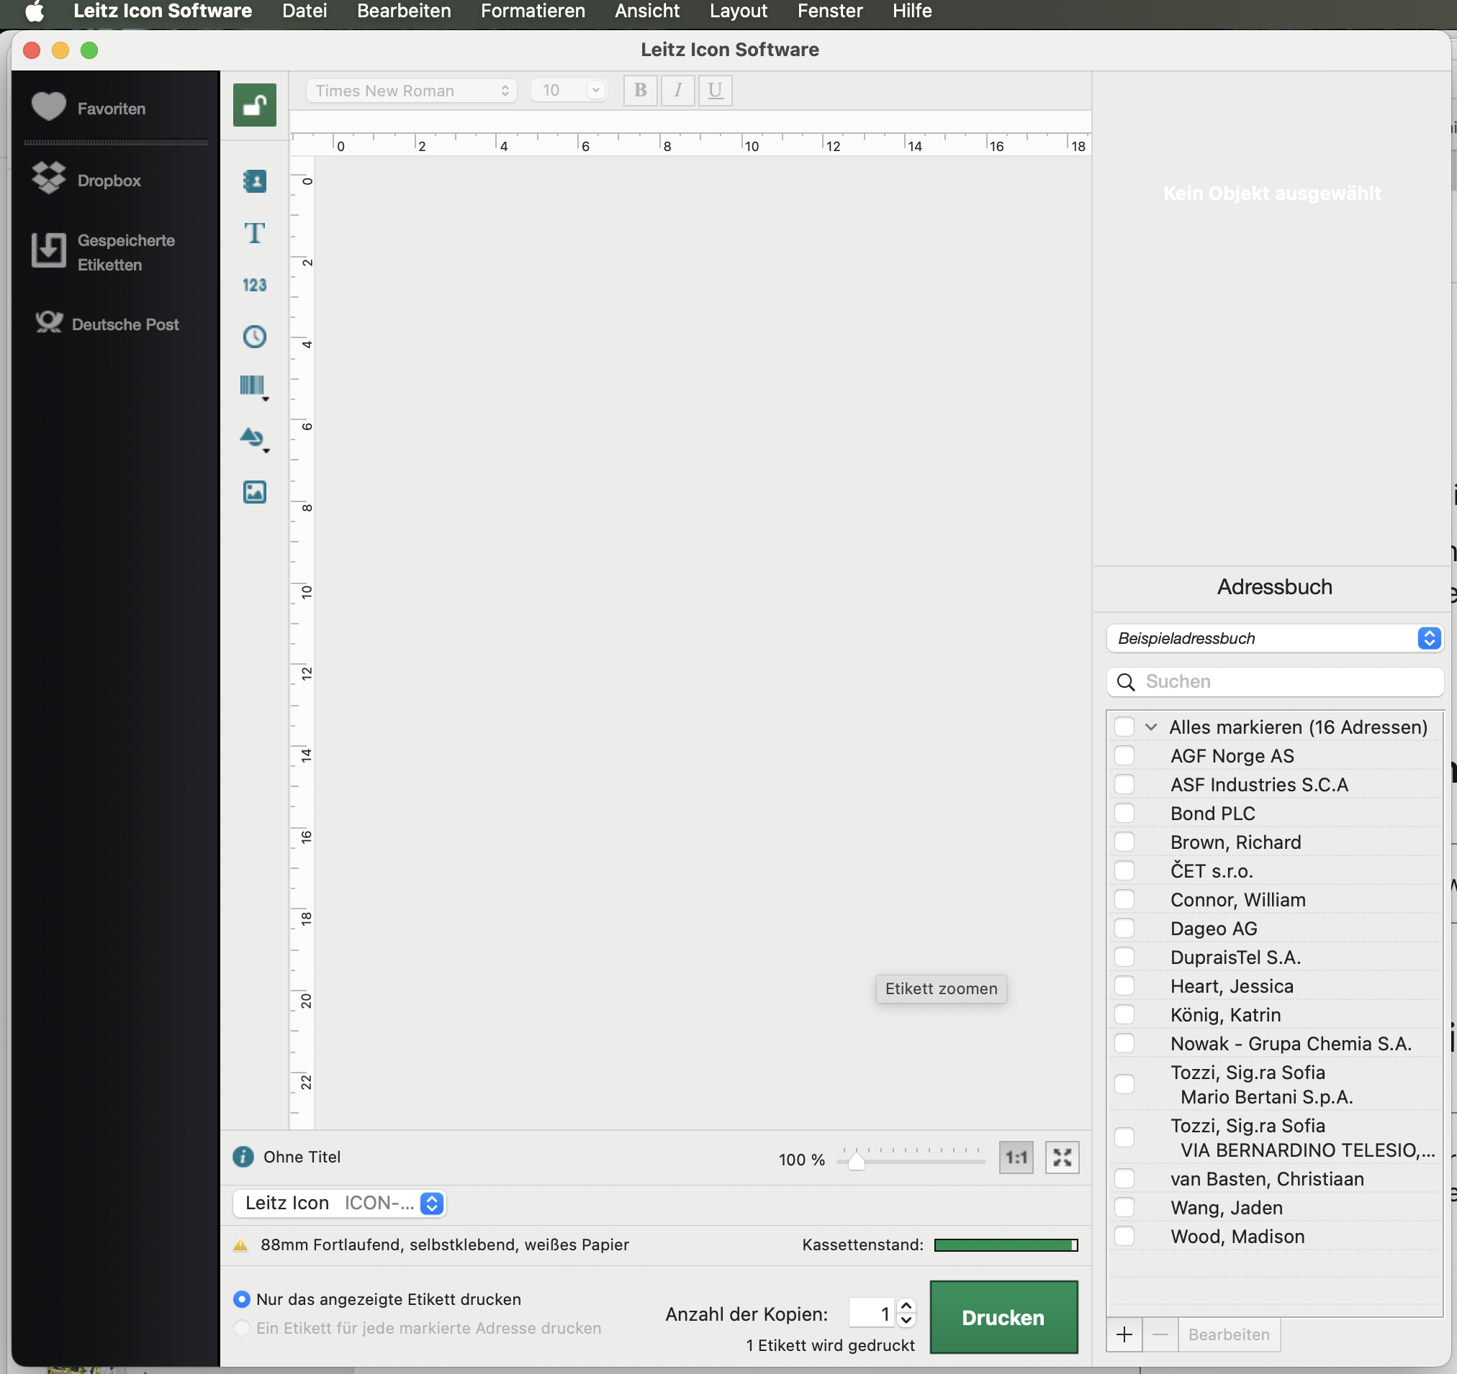Open the Layout menu
Screen dimensions: 1457x1374
tap(737, 11)
